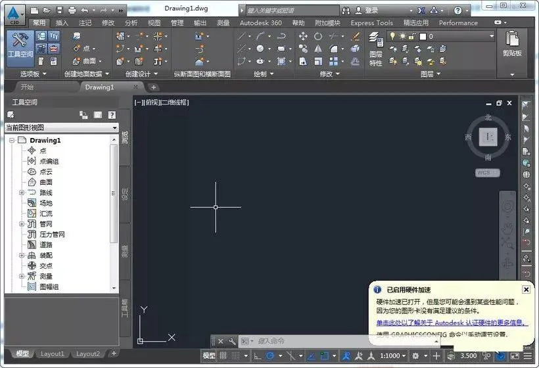The image size is (539, 368).
Task: Toggle the 2D object snap square icon
Action: click(325, 356)
